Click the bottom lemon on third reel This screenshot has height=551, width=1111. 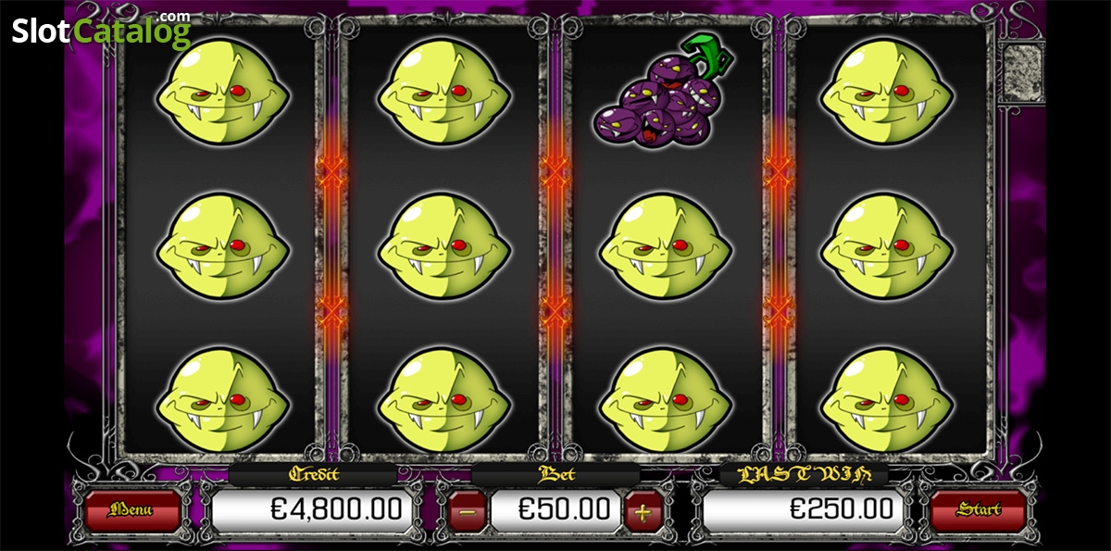[x=665, y=399]
